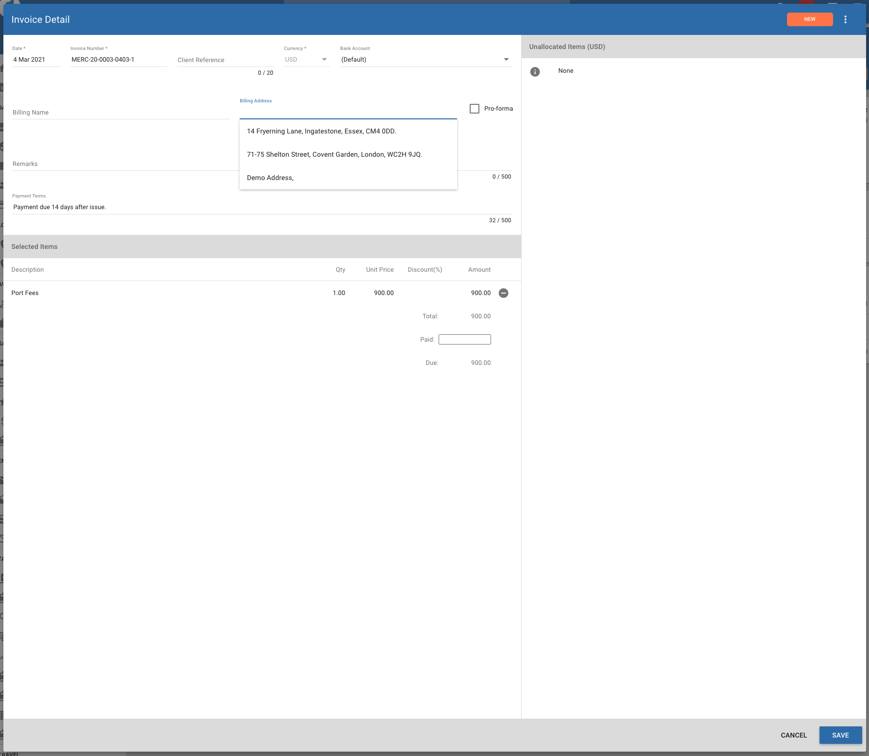Click the None text in unallocated items
Viewport: 869px width, 756px height.
tap(566, 71)
